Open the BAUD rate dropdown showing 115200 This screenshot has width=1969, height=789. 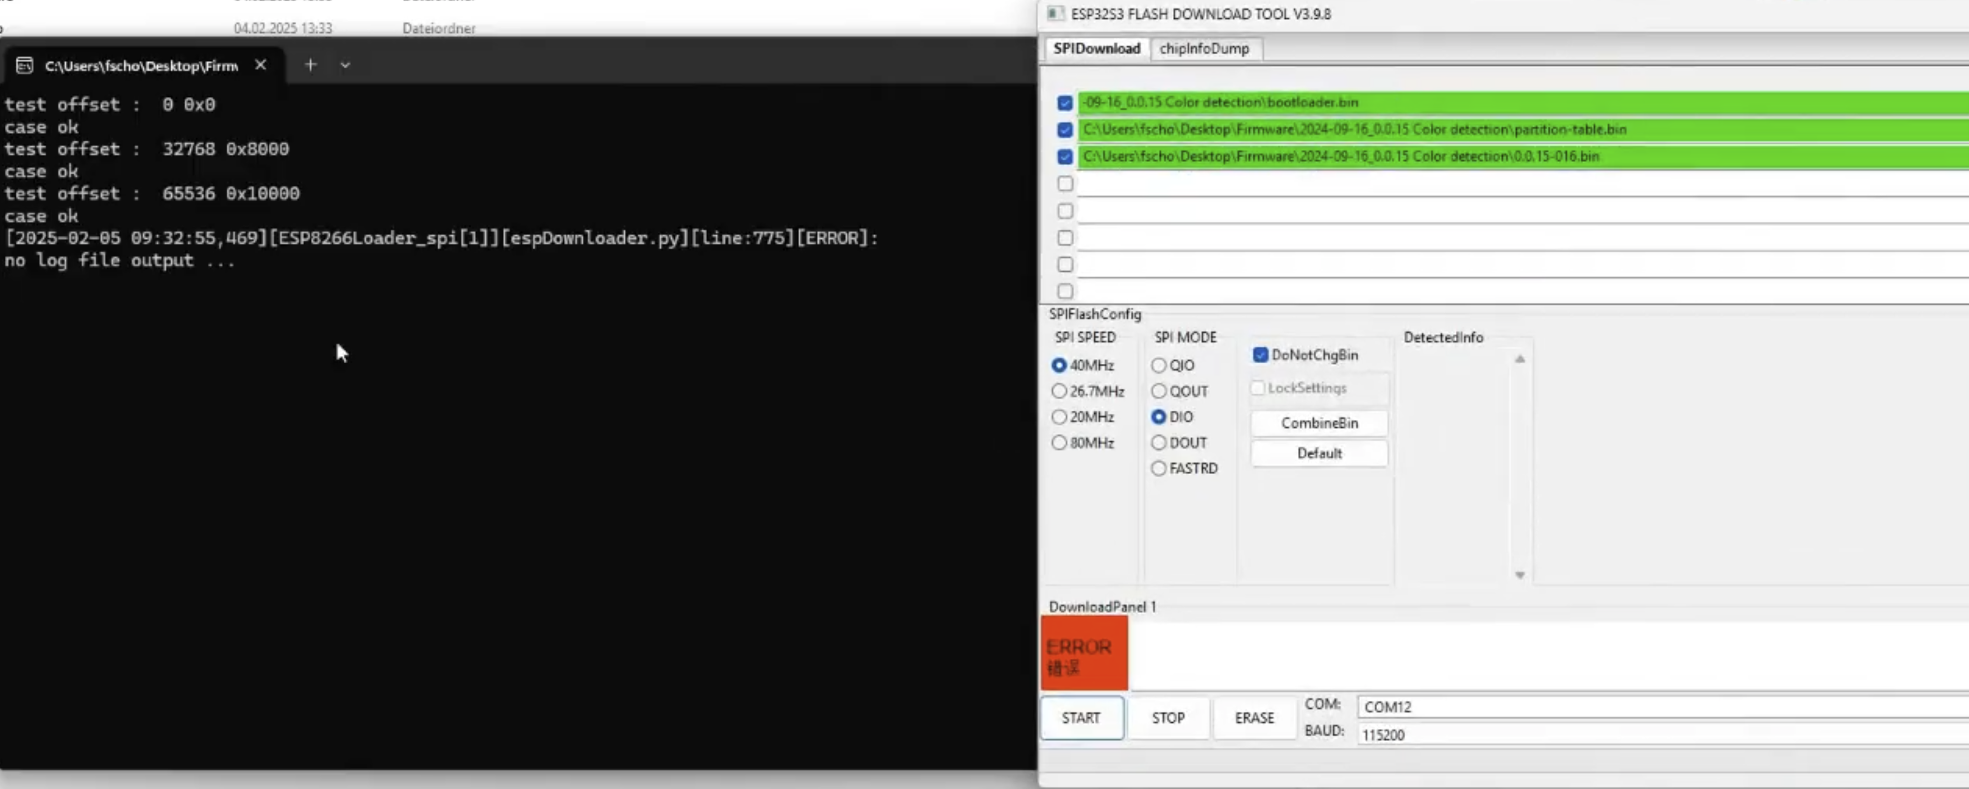click(1663, 734)
